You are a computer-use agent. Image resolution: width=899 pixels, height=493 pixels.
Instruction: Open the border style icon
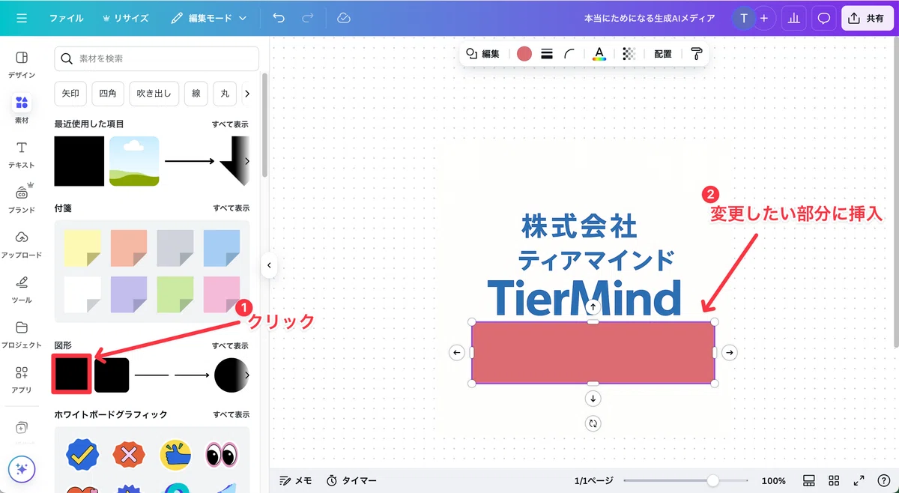click(547, 53)
